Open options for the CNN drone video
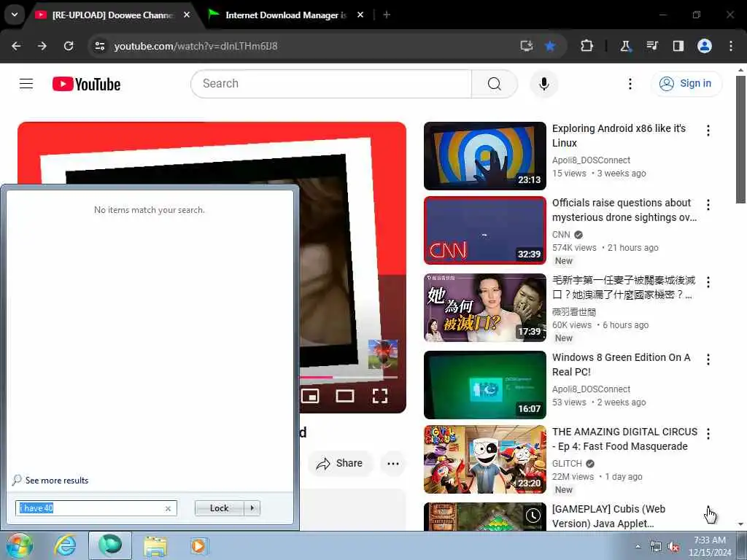Screen dimensions: 747x560 pos(708,205)
